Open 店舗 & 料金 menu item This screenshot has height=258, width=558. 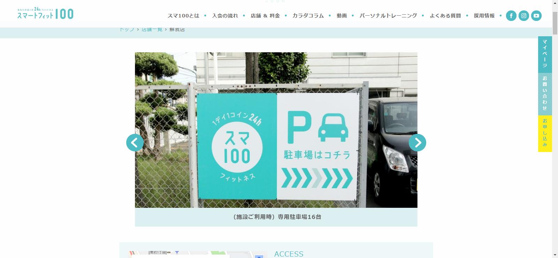[265, 16]
